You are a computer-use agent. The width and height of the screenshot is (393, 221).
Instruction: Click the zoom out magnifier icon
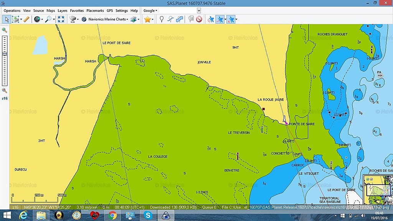[x=5, y=91]
